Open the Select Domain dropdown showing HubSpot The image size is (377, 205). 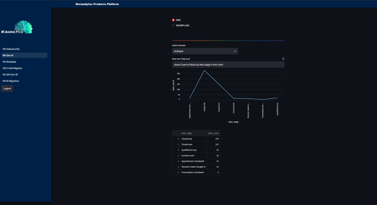tap(205, 51)
